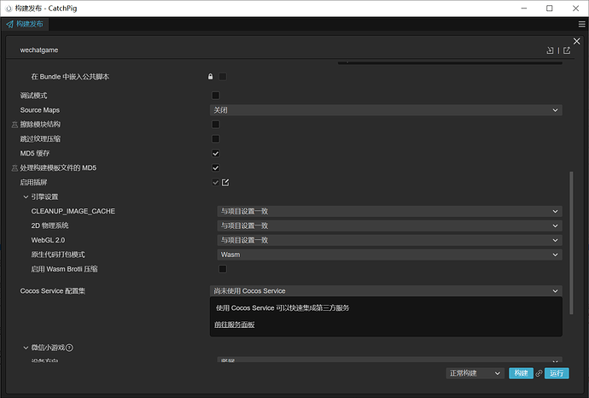Click the blue 构建 button
The image size is (589, 398).
tap(521, 373)
